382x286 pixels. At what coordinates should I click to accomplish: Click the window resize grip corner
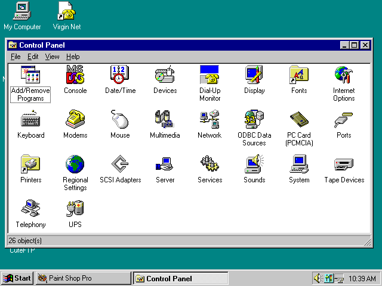point(366,241)
